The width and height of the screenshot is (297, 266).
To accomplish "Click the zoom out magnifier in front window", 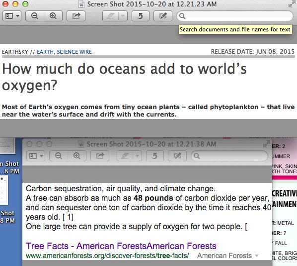I will click(35, 16).
